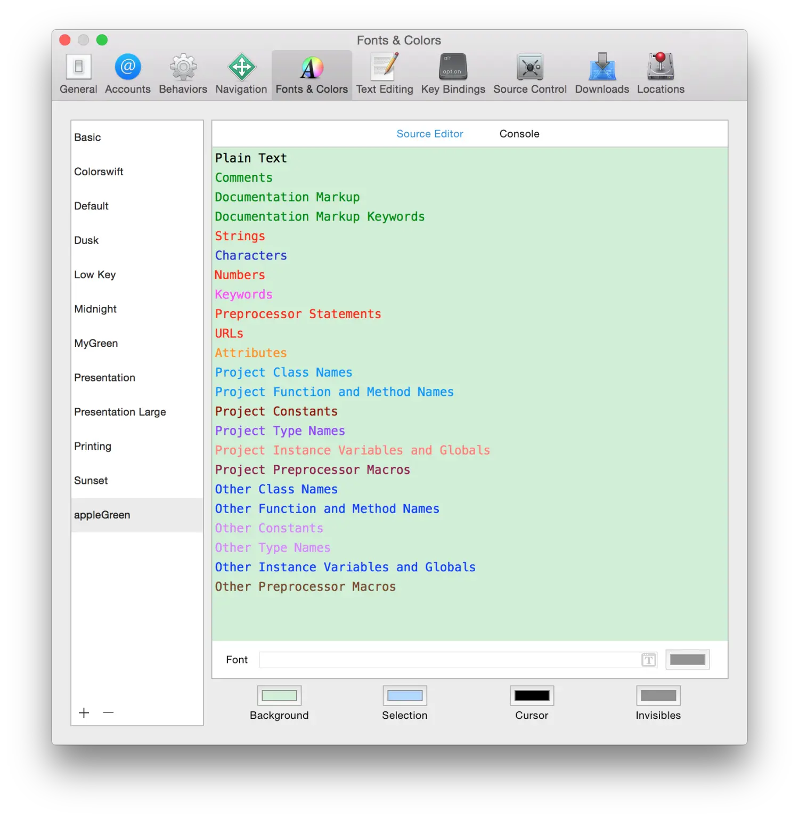Open the Source Control preferences
Screen dimensions: 799x819
530,74
